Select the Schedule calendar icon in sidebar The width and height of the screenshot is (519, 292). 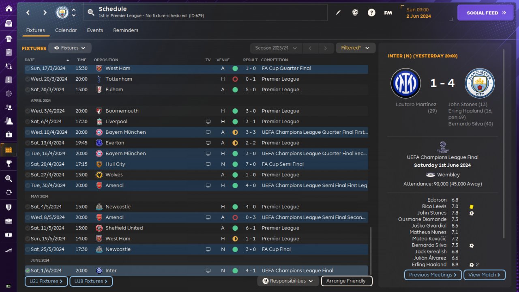[9, 150]
